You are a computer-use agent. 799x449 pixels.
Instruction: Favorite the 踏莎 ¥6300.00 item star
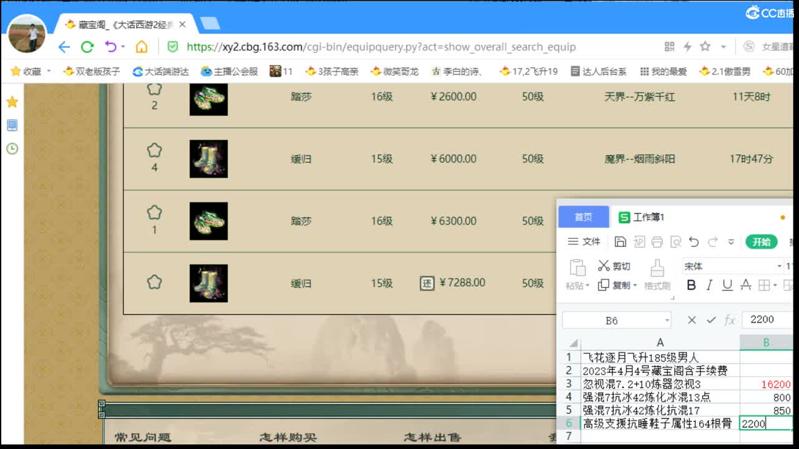click(x=154, y=213)
